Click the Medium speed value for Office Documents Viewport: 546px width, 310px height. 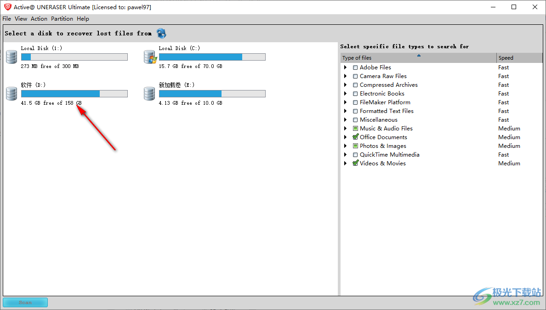(x=509, y=137)
